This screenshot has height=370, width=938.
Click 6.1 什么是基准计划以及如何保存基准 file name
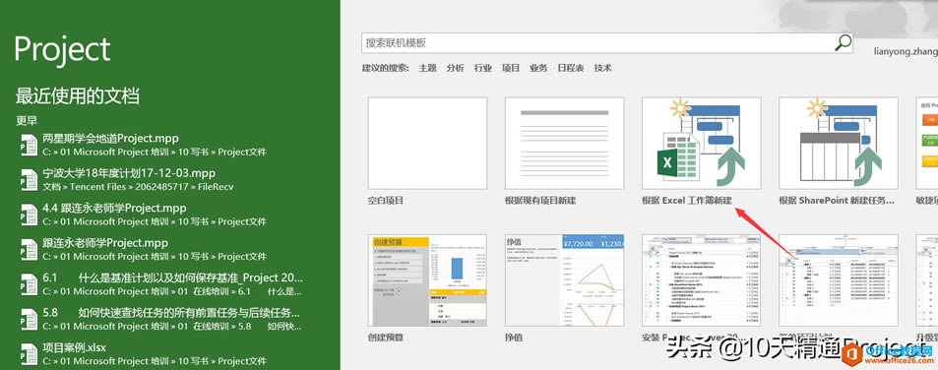(173, 277)
